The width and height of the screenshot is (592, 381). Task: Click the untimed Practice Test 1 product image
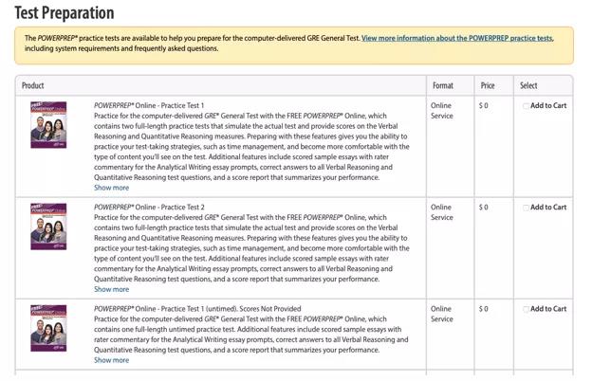click(48, 327)
